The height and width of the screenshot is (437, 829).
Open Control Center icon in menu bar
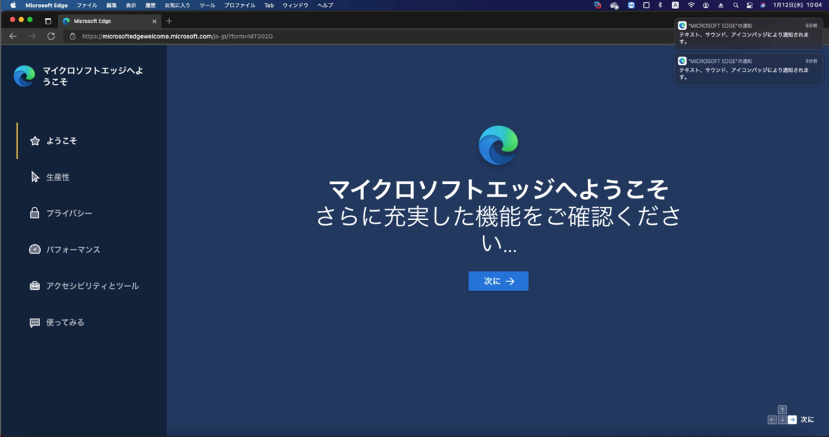click(749, 5)
